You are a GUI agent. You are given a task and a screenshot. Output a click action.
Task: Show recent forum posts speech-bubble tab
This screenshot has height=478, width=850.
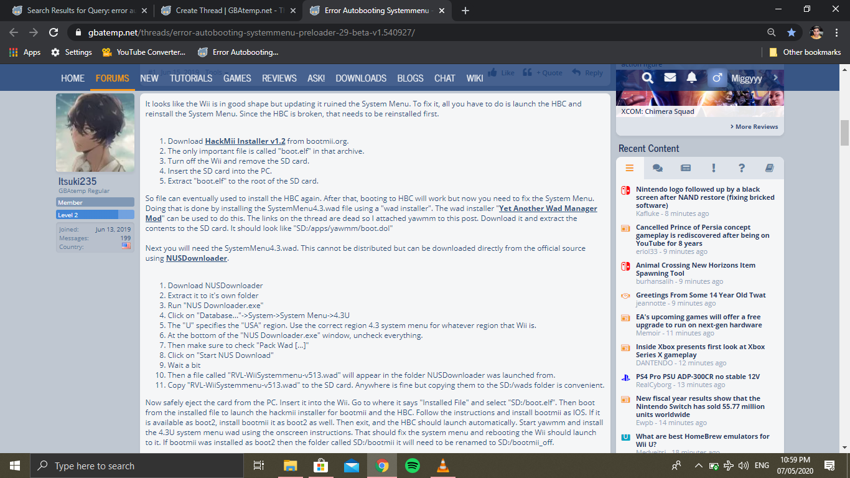tap(658, 168)
